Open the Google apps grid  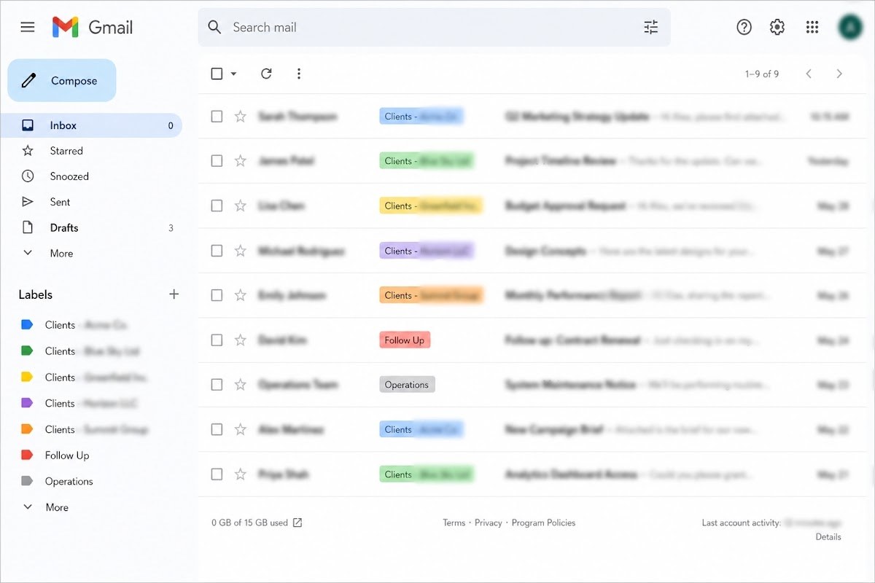(x=812, y=27)
